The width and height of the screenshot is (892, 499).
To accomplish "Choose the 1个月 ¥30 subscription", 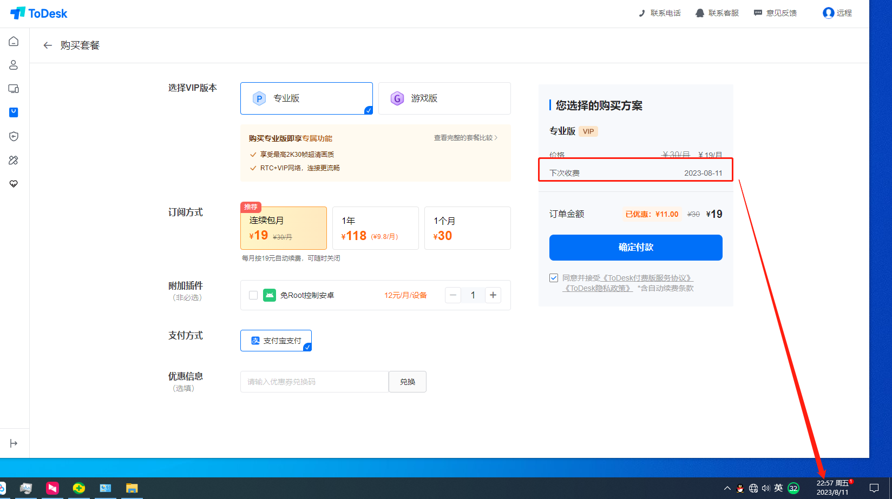I will coord(468,228).
